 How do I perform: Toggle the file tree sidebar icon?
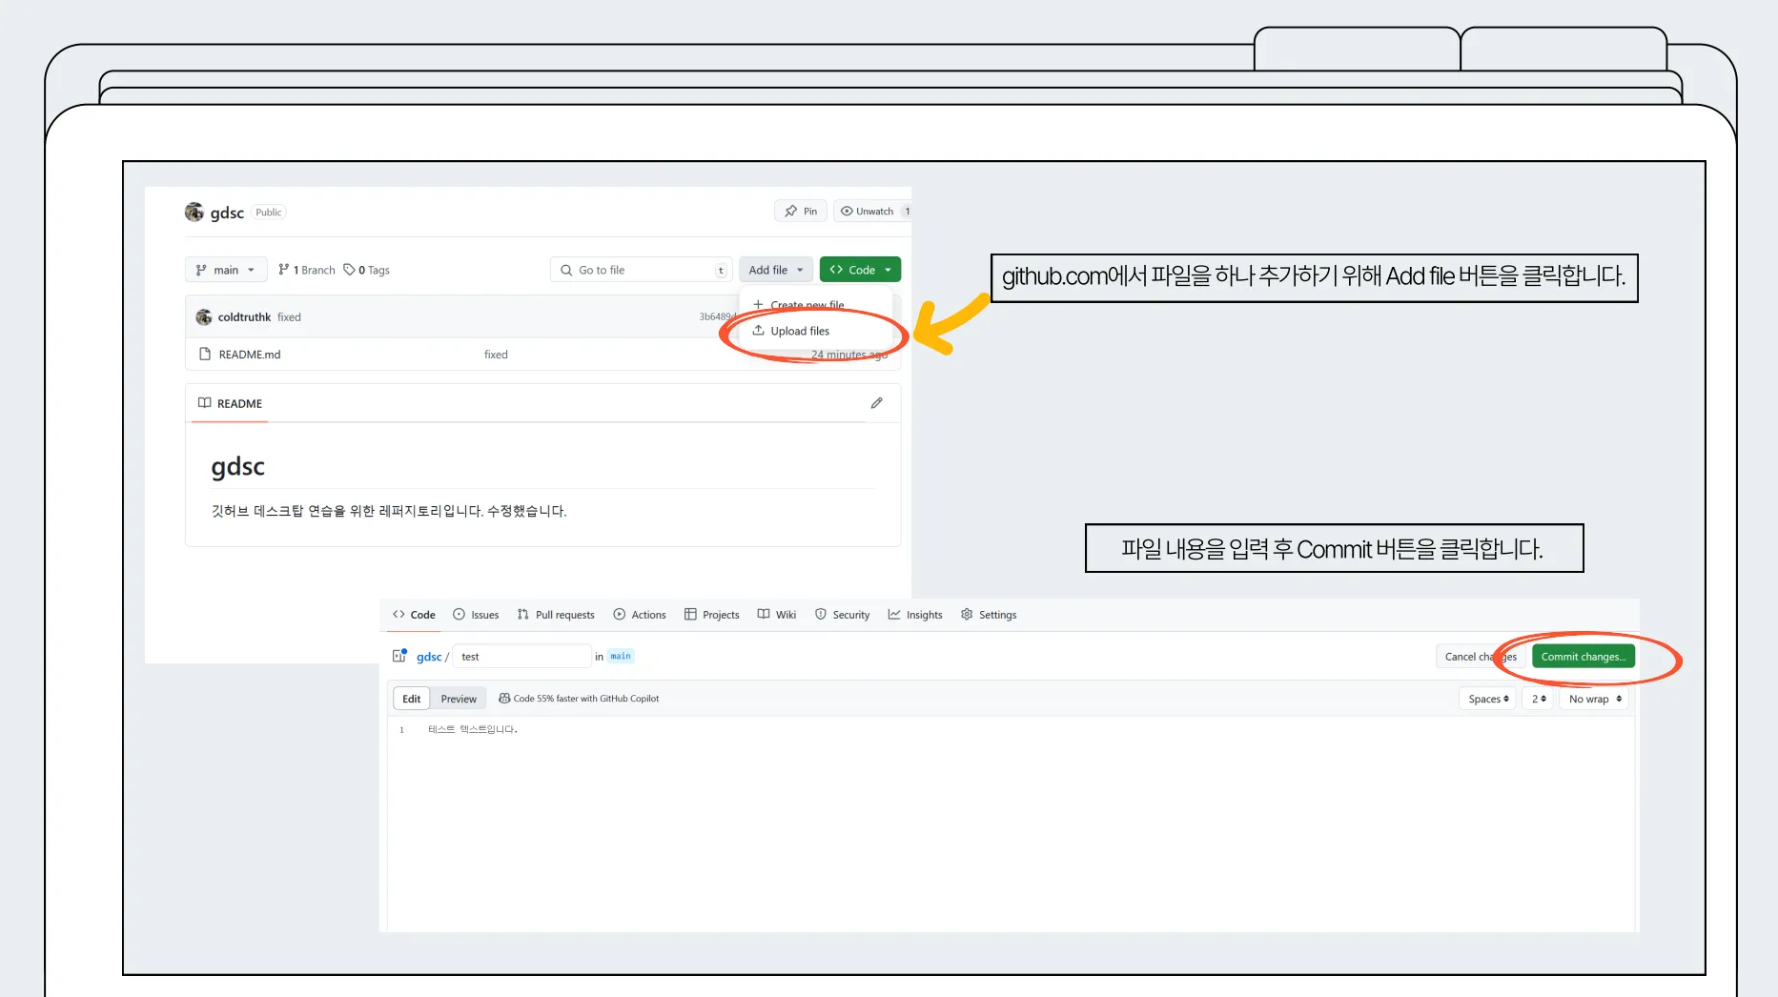point(400,656)
